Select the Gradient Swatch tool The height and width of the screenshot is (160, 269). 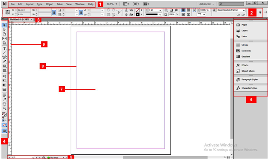click(4, 85)
